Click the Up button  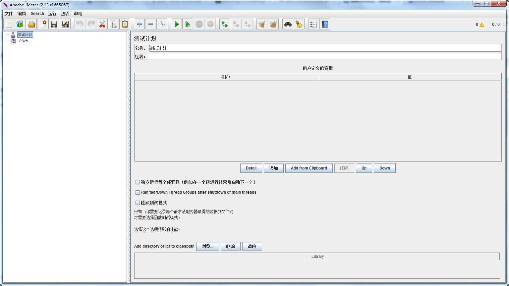point(364,168)
